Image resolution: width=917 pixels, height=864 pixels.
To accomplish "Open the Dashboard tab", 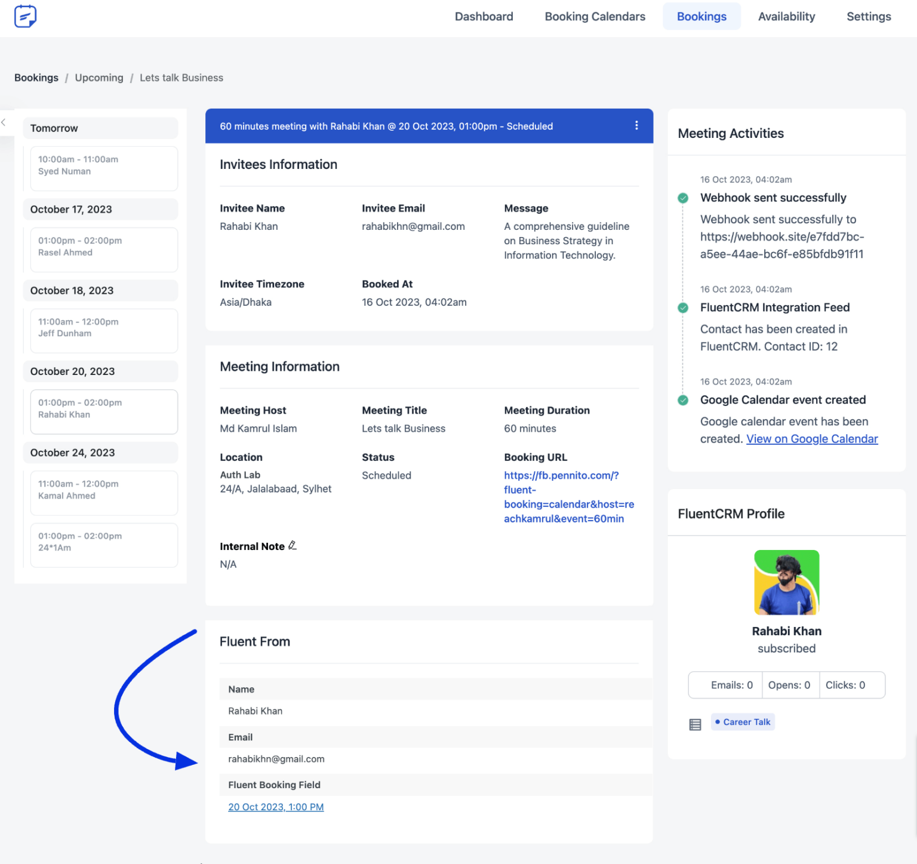I will [x=484, y=17].
